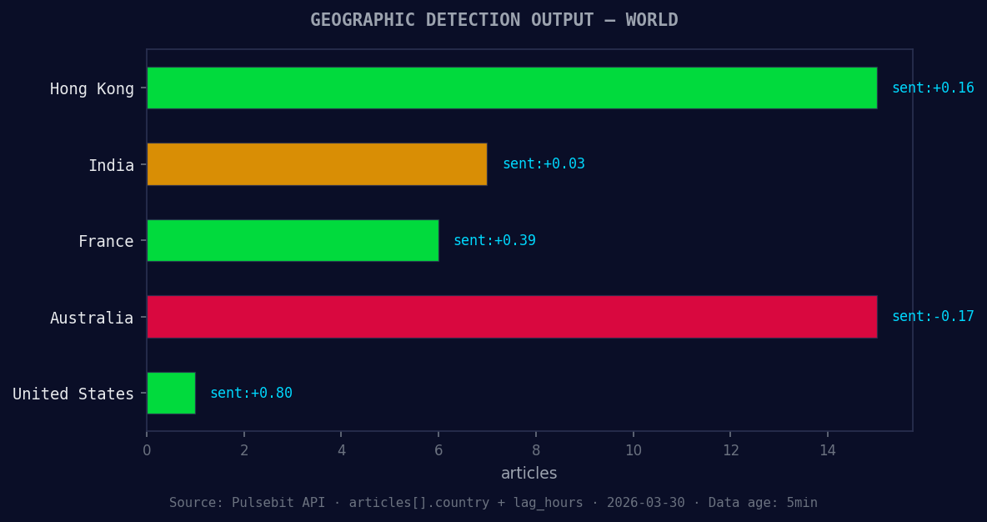Click the sent:+0.16 annotation
The image size is (987, 522).
click(x=934, y=87)
